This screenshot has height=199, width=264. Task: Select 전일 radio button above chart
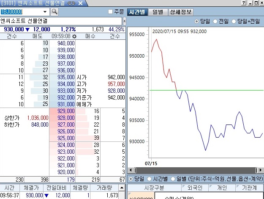[x=216, y=21]
